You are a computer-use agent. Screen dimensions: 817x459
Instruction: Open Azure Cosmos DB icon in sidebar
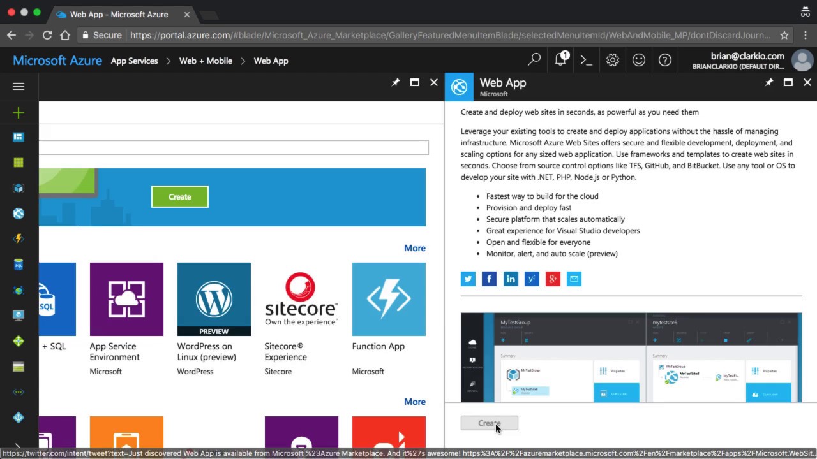click(19, 290)
